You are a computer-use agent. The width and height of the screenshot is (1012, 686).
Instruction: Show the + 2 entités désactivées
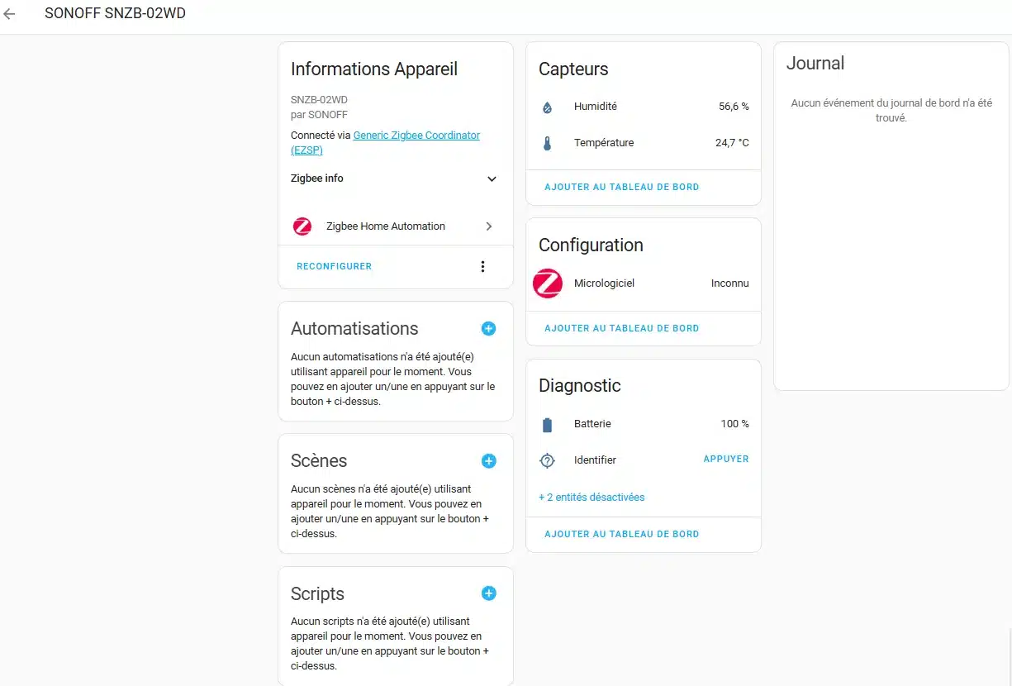click(592, 498)
